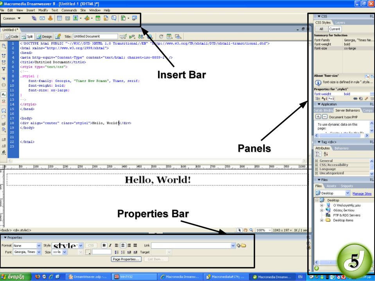The height and width of the screenshot is (281, 375).
Task: Click the Edit Style pencil icon
Action: pyautogui.click(x=366, y=98)
